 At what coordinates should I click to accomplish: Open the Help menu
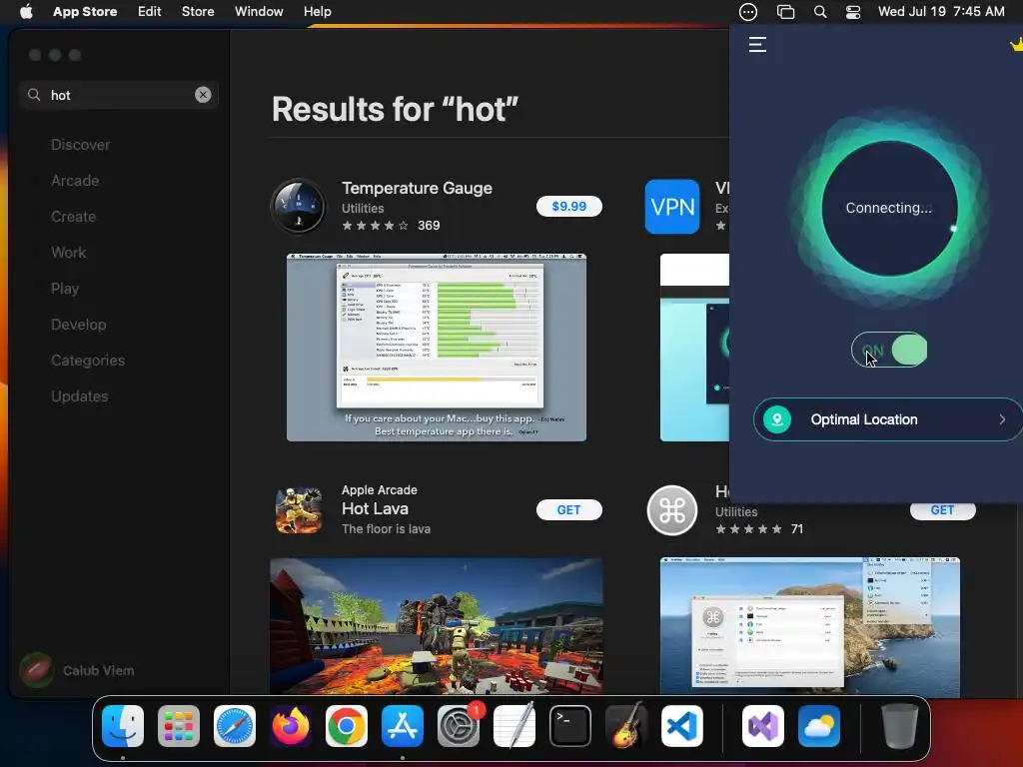click(x=317, y=11)
